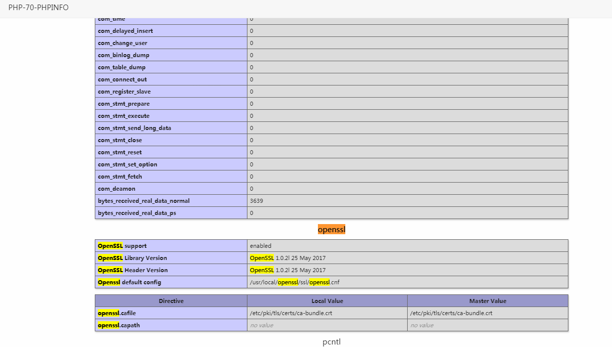
Task: Click the OpenSSL Library Version label
Action: (x=132, y=258)
